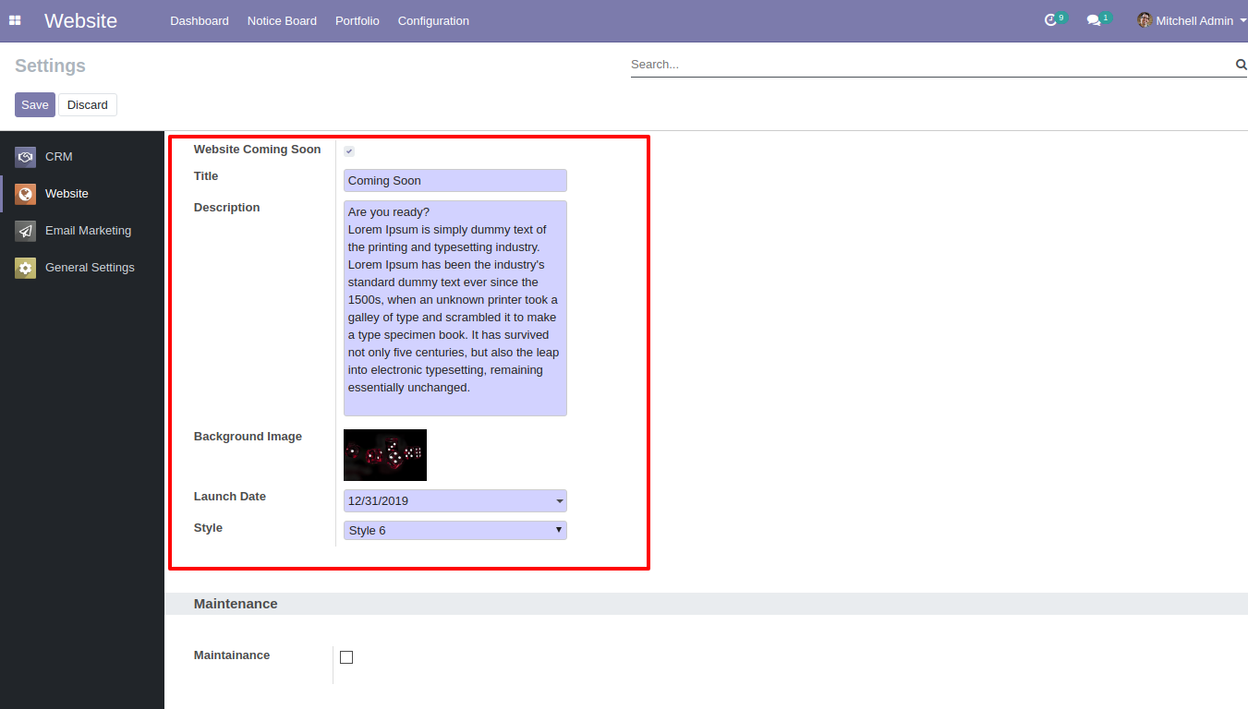Open the conversations chat bubble icon
The height and width of the screenshot is (709, 1248).
click(1094, 20)
